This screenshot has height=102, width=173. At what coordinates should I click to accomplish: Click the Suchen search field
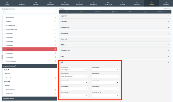(x=28, y=12)
